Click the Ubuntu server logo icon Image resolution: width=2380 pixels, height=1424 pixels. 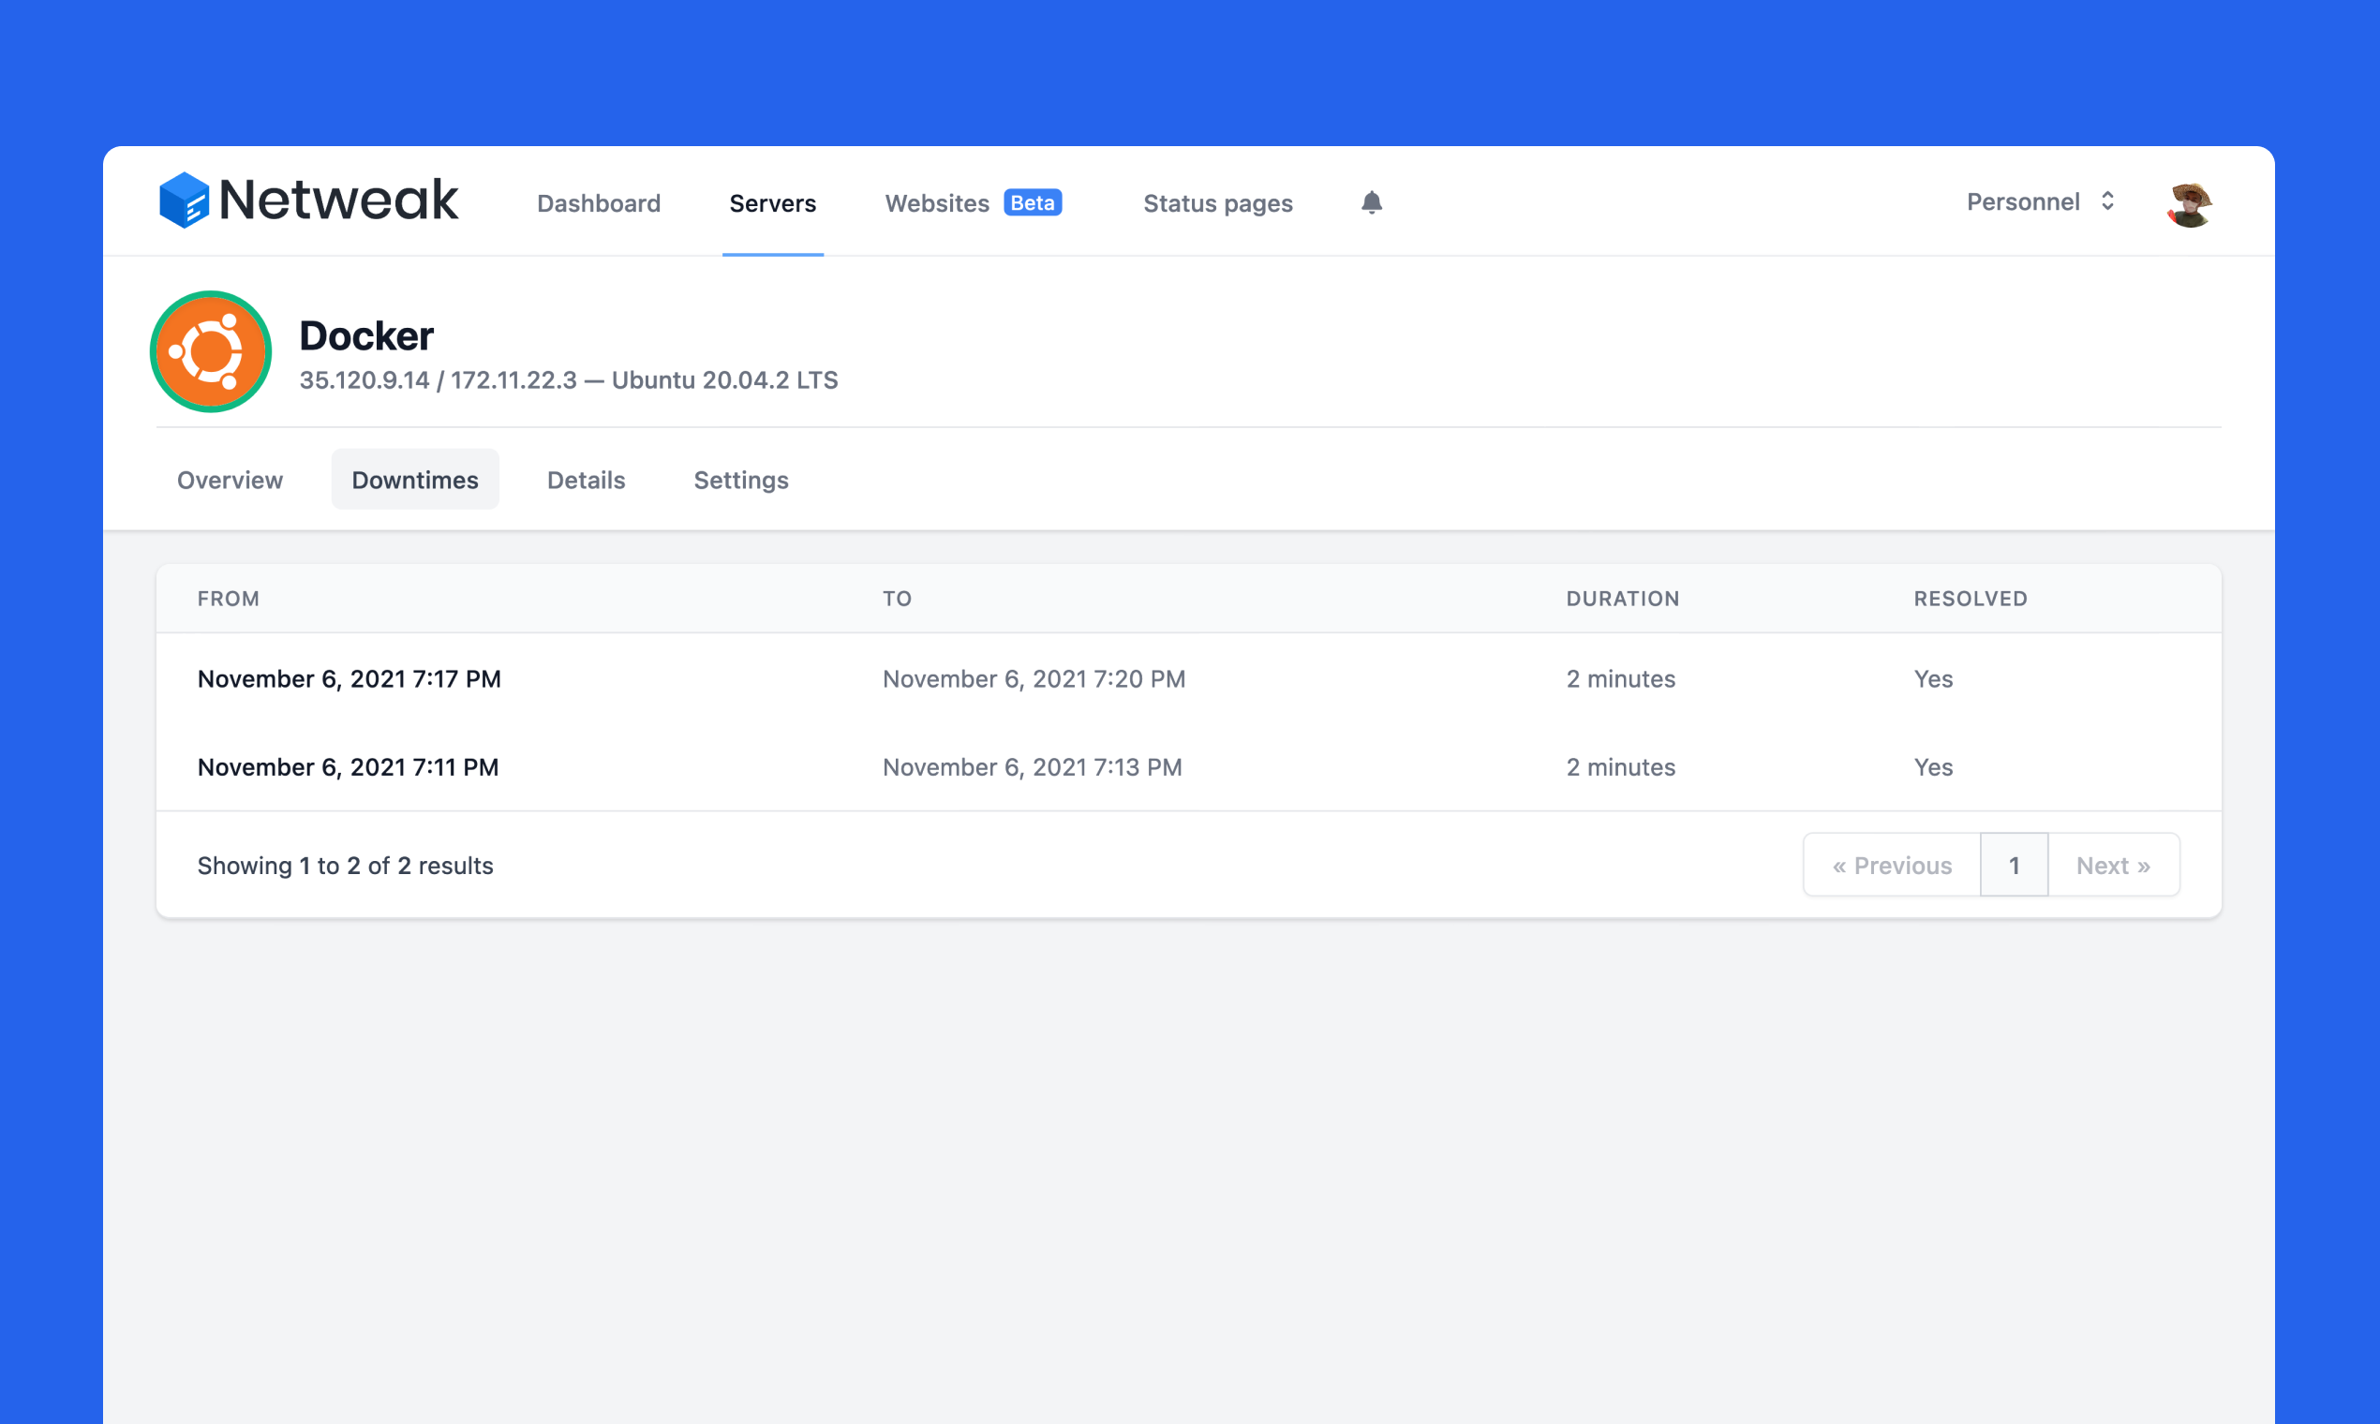pos(211,352)
